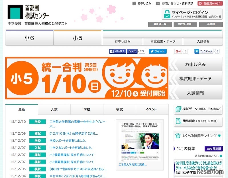Select the イベント news tab
This screenshot has height=178, width=228.
coord(151,109)
